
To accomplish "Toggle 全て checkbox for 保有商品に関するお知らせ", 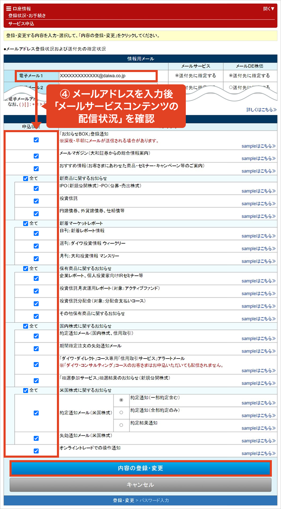I will 25,268.
